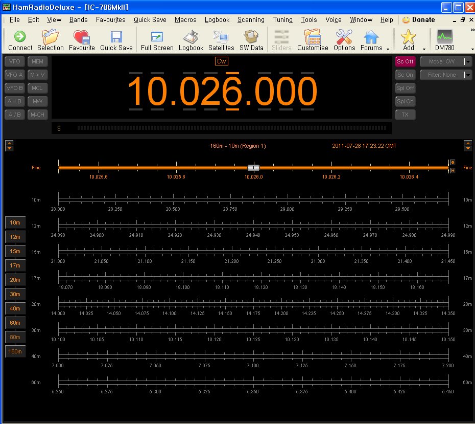Toggle the Spl On split button
Screen dimensions: 475x424
(406, 102)
